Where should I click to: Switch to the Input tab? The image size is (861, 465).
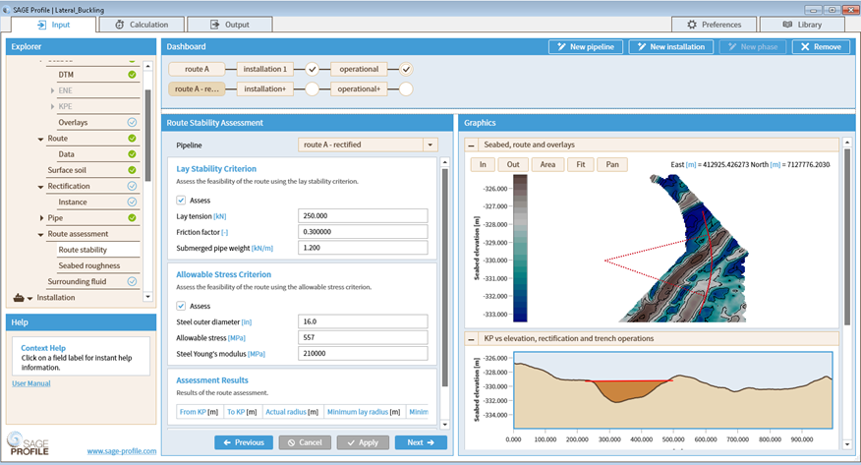(x=53, y=25)
